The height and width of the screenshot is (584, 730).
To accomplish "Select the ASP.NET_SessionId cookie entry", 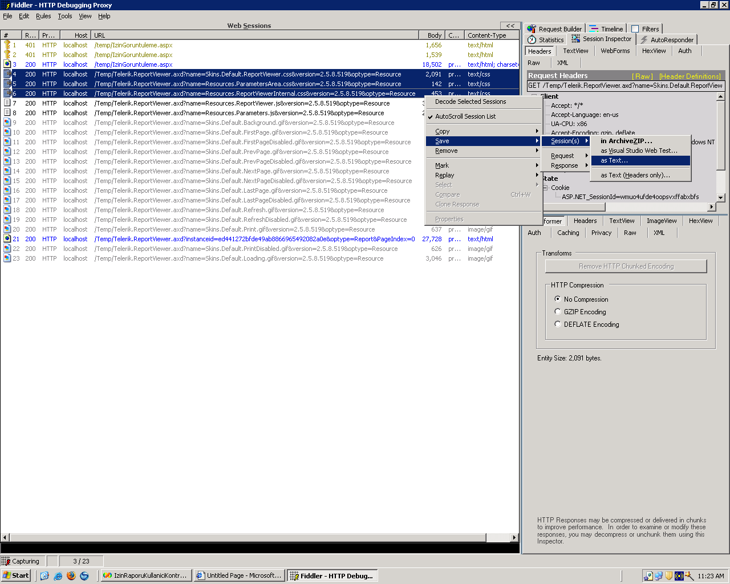I will (630, 197).
